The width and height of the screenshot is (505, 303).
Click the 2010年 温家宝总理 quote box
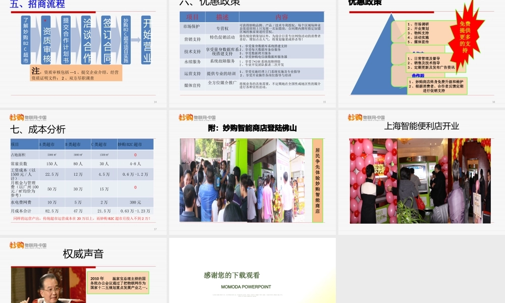(x=118, y=283)
